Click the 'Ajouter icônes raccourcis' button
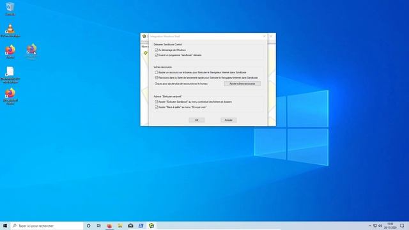 242,84
